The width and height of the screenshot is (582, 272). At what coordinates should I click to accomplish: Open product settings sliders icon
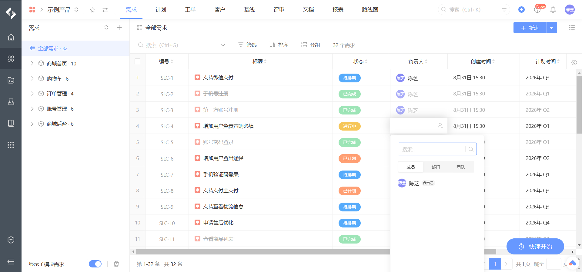click(105, 10)
